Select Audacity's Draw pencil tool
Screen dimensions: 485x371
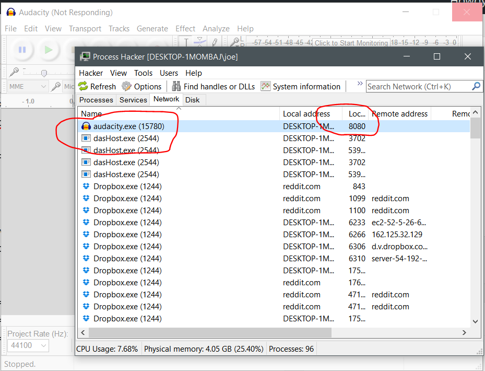(x=215, y=42)
